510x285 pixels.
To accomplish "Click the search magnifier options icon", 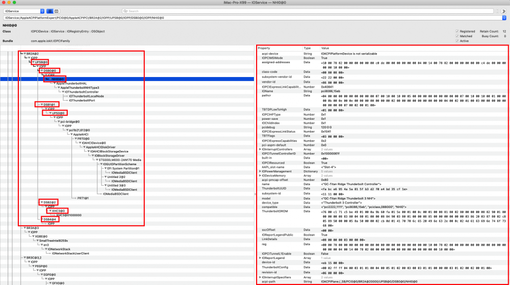I will click(x=125, y=11).
